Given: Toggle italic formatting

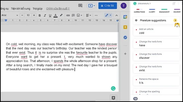Looking at the screenshot, I should pos(45,15).
